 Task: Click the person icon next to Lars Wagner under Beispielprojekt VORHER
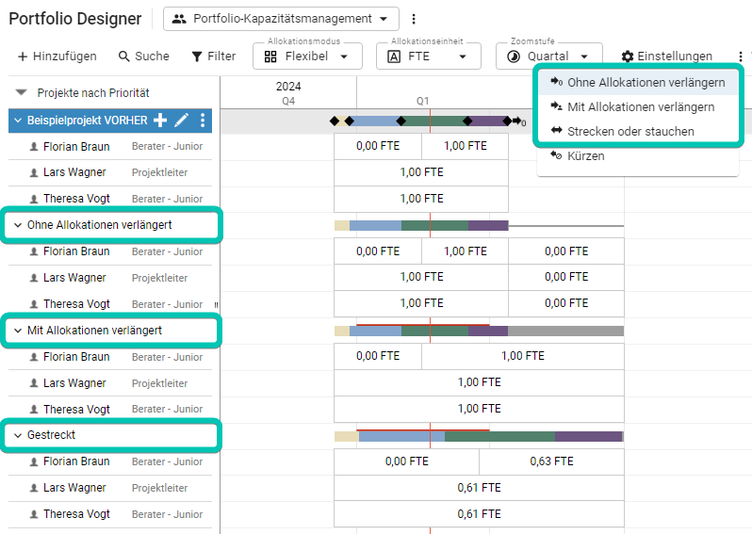34,172
